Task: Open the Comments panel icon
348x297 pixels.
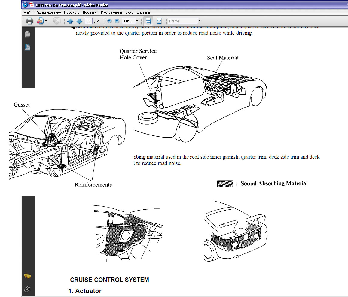Action: coord(27,276)
